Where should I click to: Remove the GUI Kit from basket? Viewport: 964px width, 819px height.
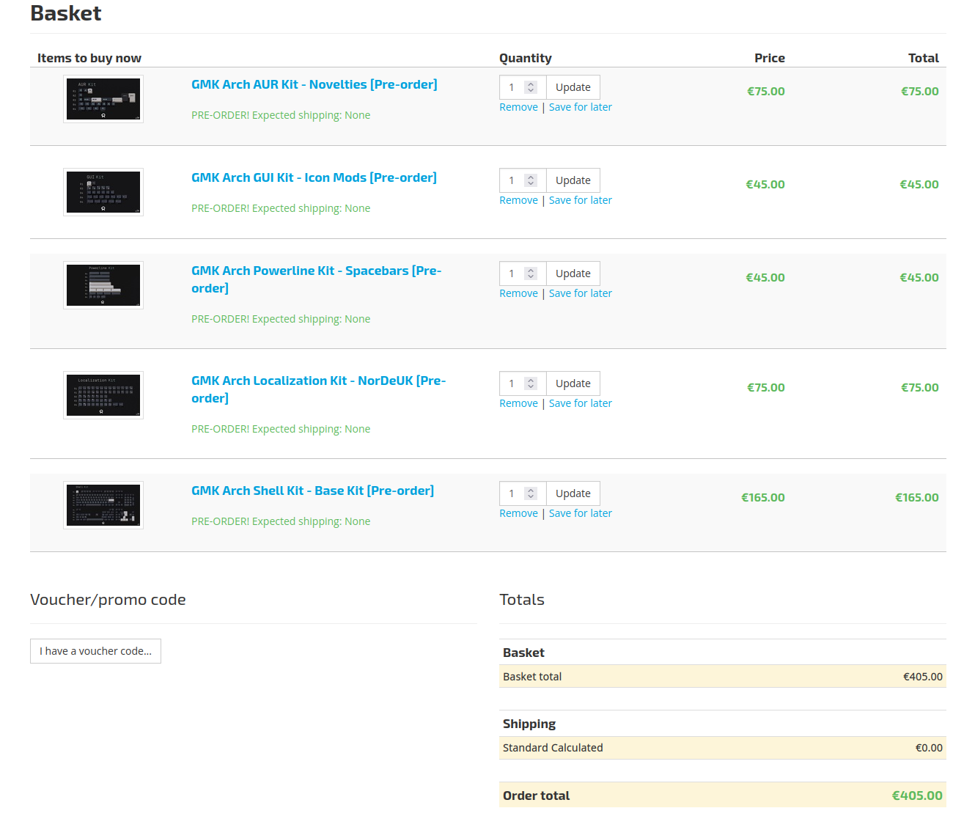[518, 200]
